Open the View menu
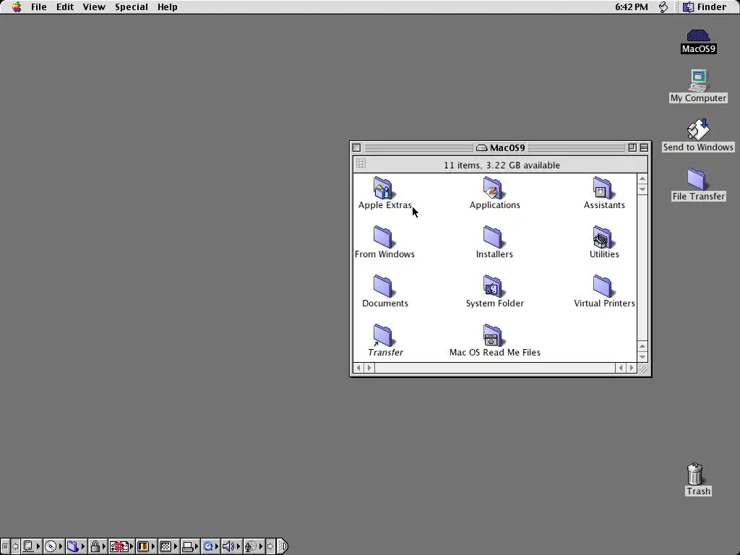The image size is (740, 555). pos(94,7)
